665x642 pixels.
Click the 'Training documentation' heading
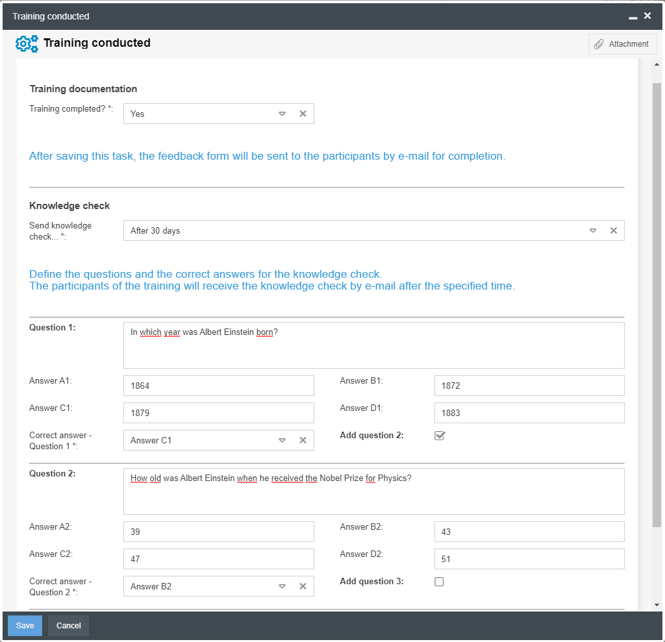[x=83, y=89]
